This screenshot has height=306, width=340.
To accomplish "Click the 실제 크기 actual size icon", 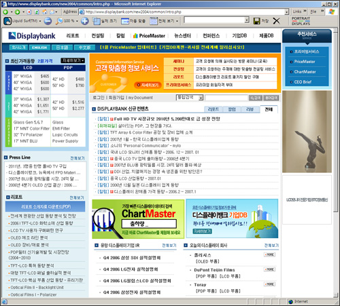I will [97, 21].
